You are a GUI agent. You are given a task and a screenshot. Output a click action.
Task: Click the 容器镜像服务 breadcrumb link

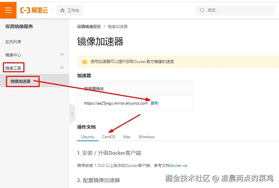89,27
